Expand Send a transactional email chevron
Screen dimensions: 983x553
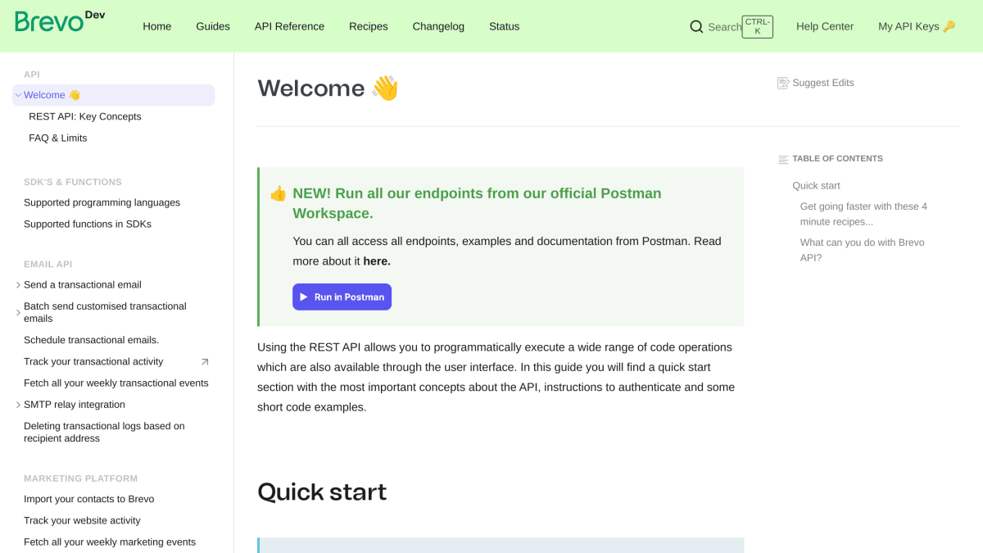[18, 285]
